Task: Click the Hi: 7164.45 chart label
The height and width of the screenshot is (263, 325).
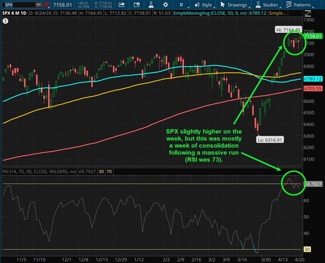Action: coord(288,30)
